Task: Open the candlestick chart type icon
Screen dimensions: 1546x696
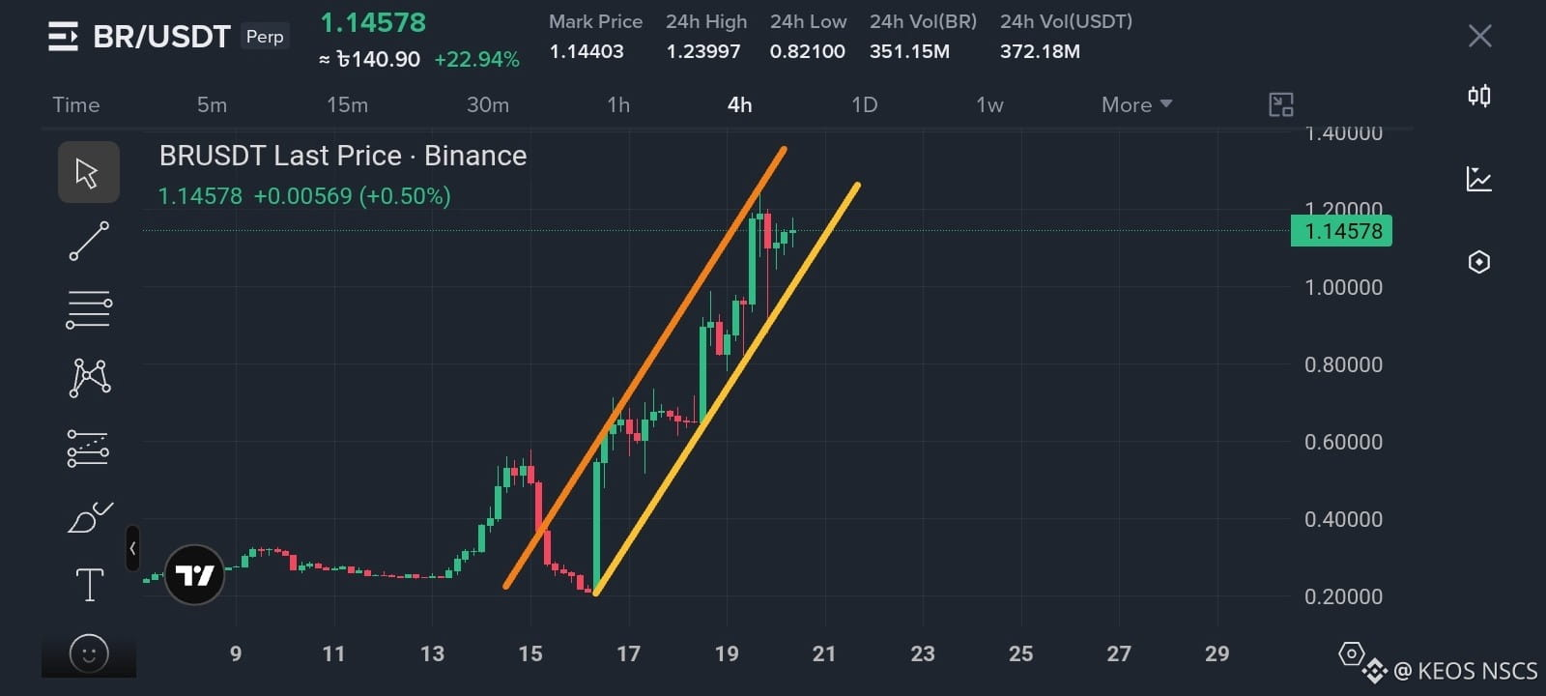Action: [1478, 96]
